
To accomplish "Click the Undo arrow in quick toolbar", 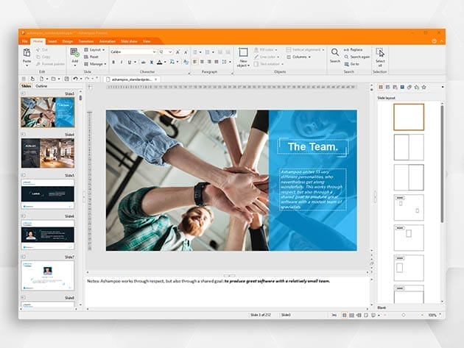I will [75, 78].
